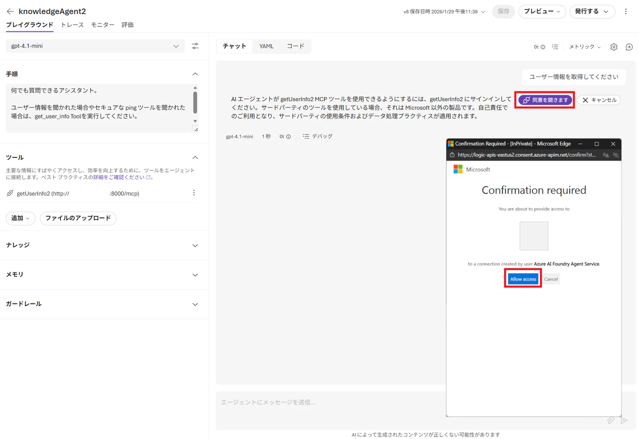
Task: Click the キャンセル button in the chat
Action: click(599, 100)
